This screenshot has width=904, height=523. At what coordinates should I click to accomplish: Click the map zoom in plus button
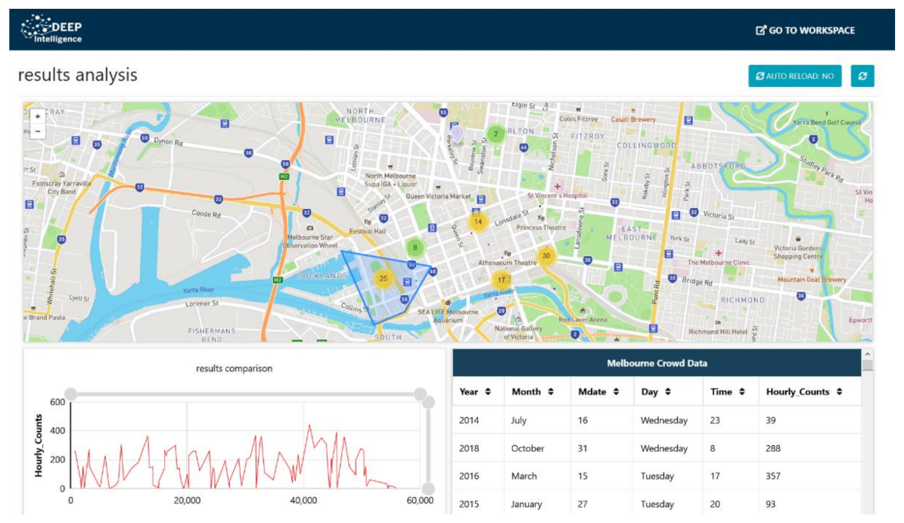pyautogui.click(x=37, y=117)
